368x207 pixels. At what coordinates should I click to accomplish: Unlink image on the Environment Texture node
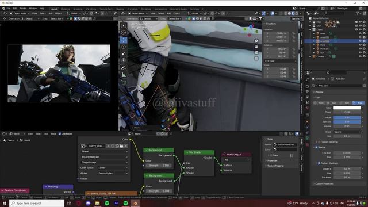pyautogui.click(x=126, y=146)
